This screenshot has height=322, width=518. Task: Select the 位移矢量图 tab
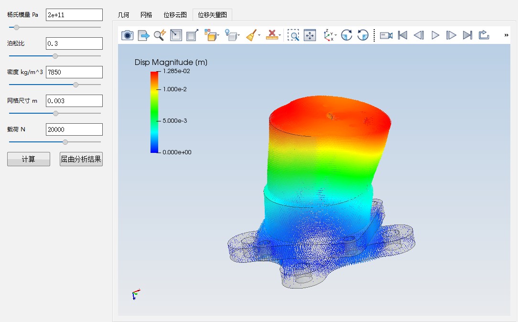(x=213, y=15)
